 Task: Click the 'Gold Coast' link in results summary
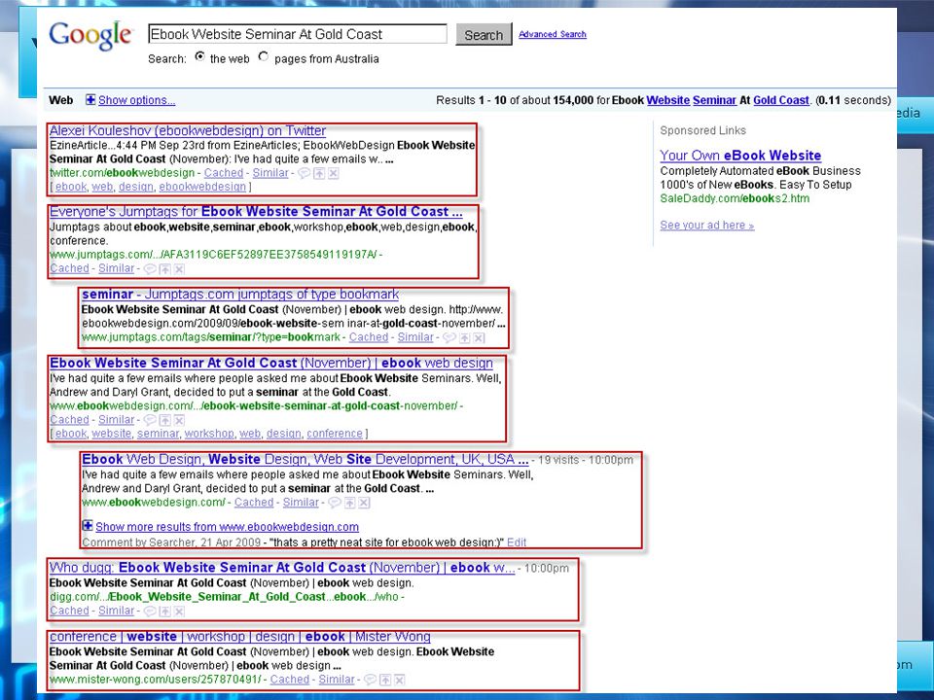[x=781, y=100]
